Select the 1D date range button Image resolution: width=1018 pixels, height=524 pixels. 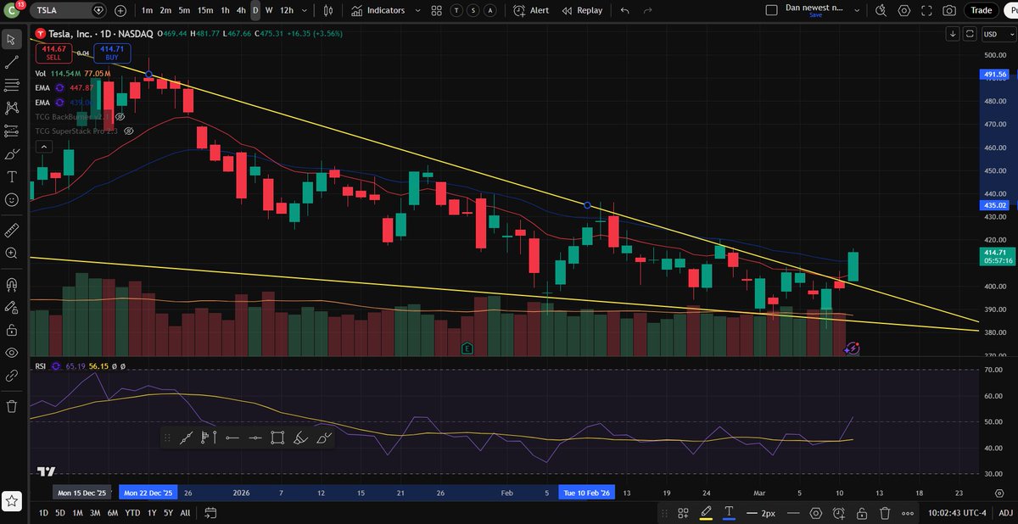(x=43, y=513)
